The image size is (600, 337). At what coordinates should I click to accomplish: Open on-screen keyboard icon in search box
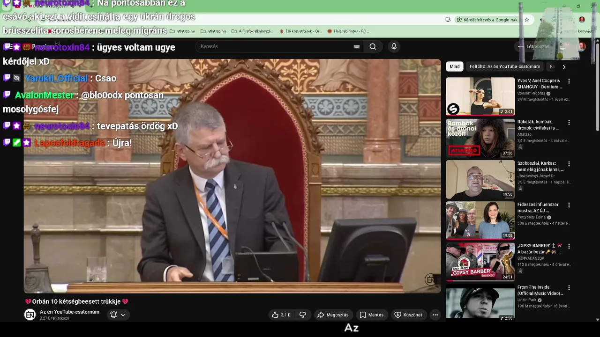click(x=357, y=46)
